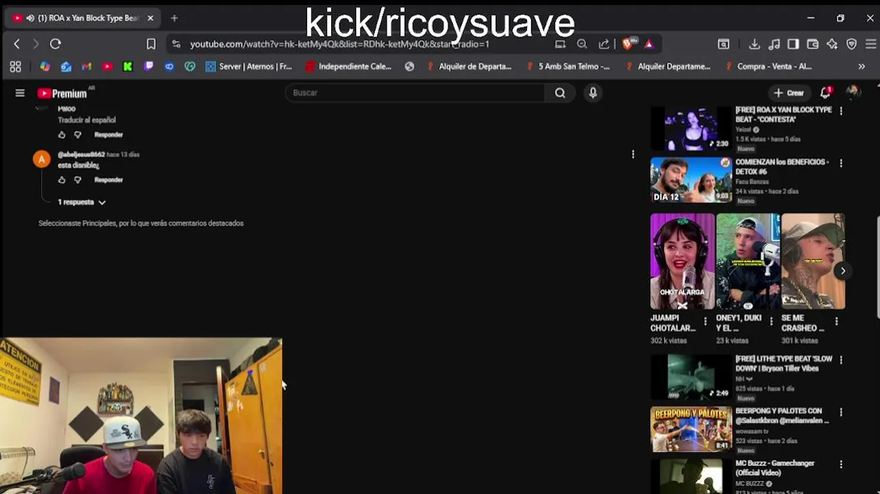
Task: Open CHOTALARGA short thumbnail
Action: tap(682, 261)
